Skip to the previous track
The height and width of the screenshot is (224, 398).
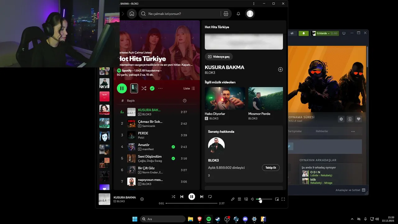click(x=182, y=197)
